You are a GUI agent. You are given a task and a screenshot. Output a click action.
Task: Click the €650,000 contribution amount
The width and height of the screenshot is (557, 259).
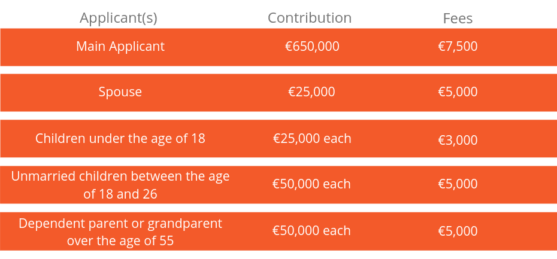point(312,47)
